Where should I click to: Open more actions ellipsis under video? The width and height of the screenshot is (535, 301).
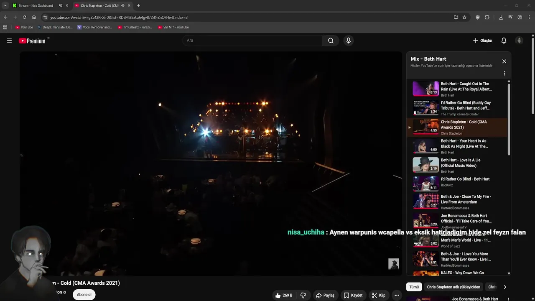[397, 295]
